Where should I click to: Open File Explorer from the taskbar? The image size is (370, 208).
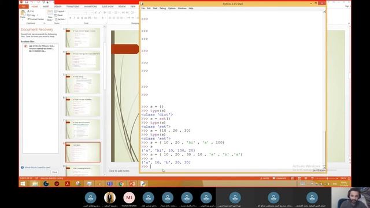coord(35,184)
